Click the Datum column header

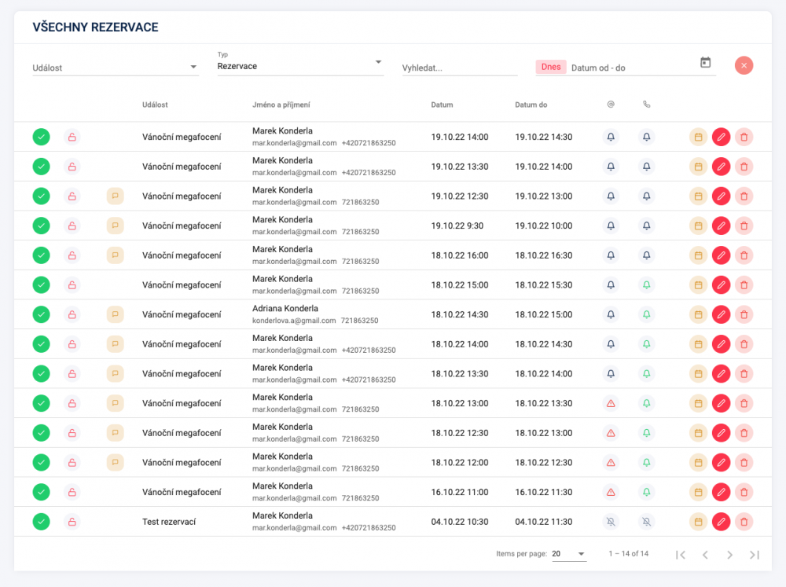coord(442,105)
